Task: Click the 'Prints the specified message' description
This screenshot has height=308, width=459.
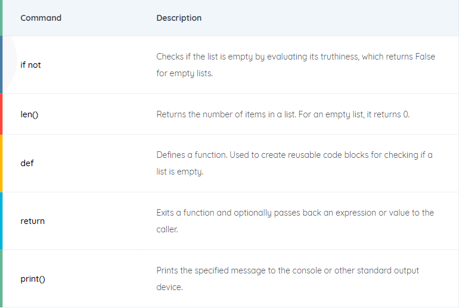Action: pos(287,279)
